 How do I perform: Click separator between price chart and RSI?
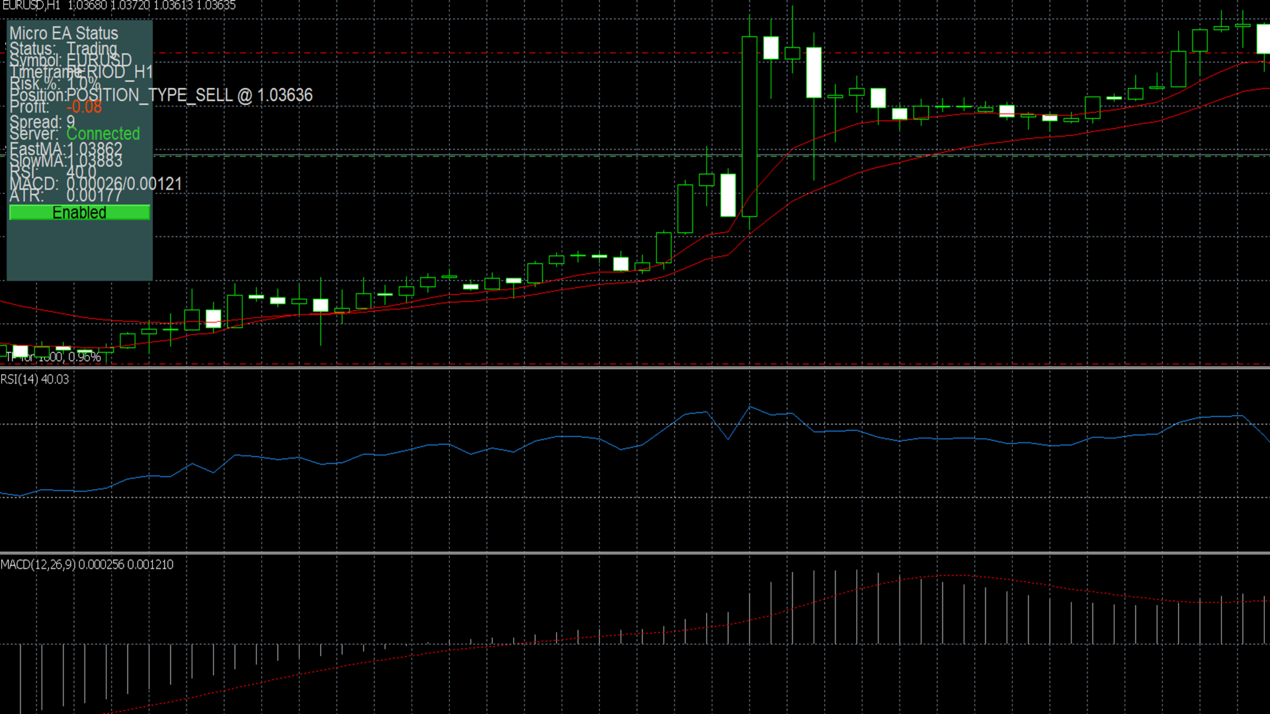pos(635,368)
